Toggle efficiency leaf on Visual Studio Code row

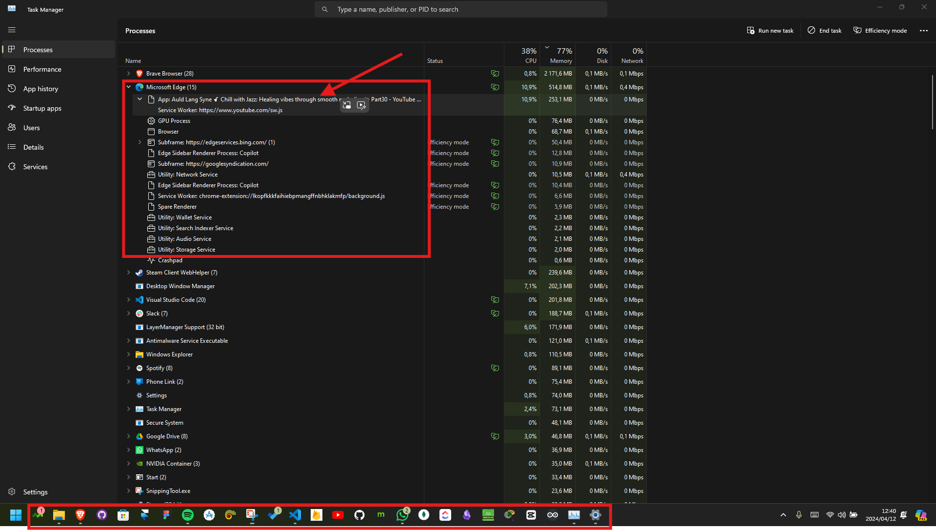[495, 299]
